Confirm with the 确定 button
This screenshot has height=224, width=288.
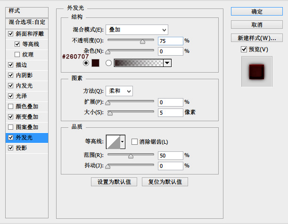click(257, 12)
